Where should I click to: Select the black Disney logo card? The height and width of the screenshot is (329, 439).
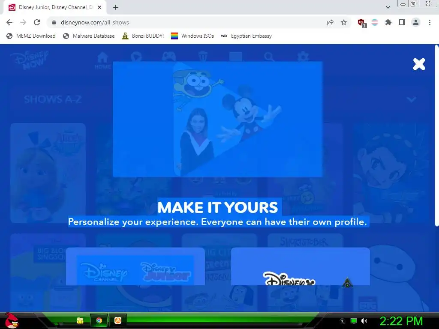(x=300, y=266)
